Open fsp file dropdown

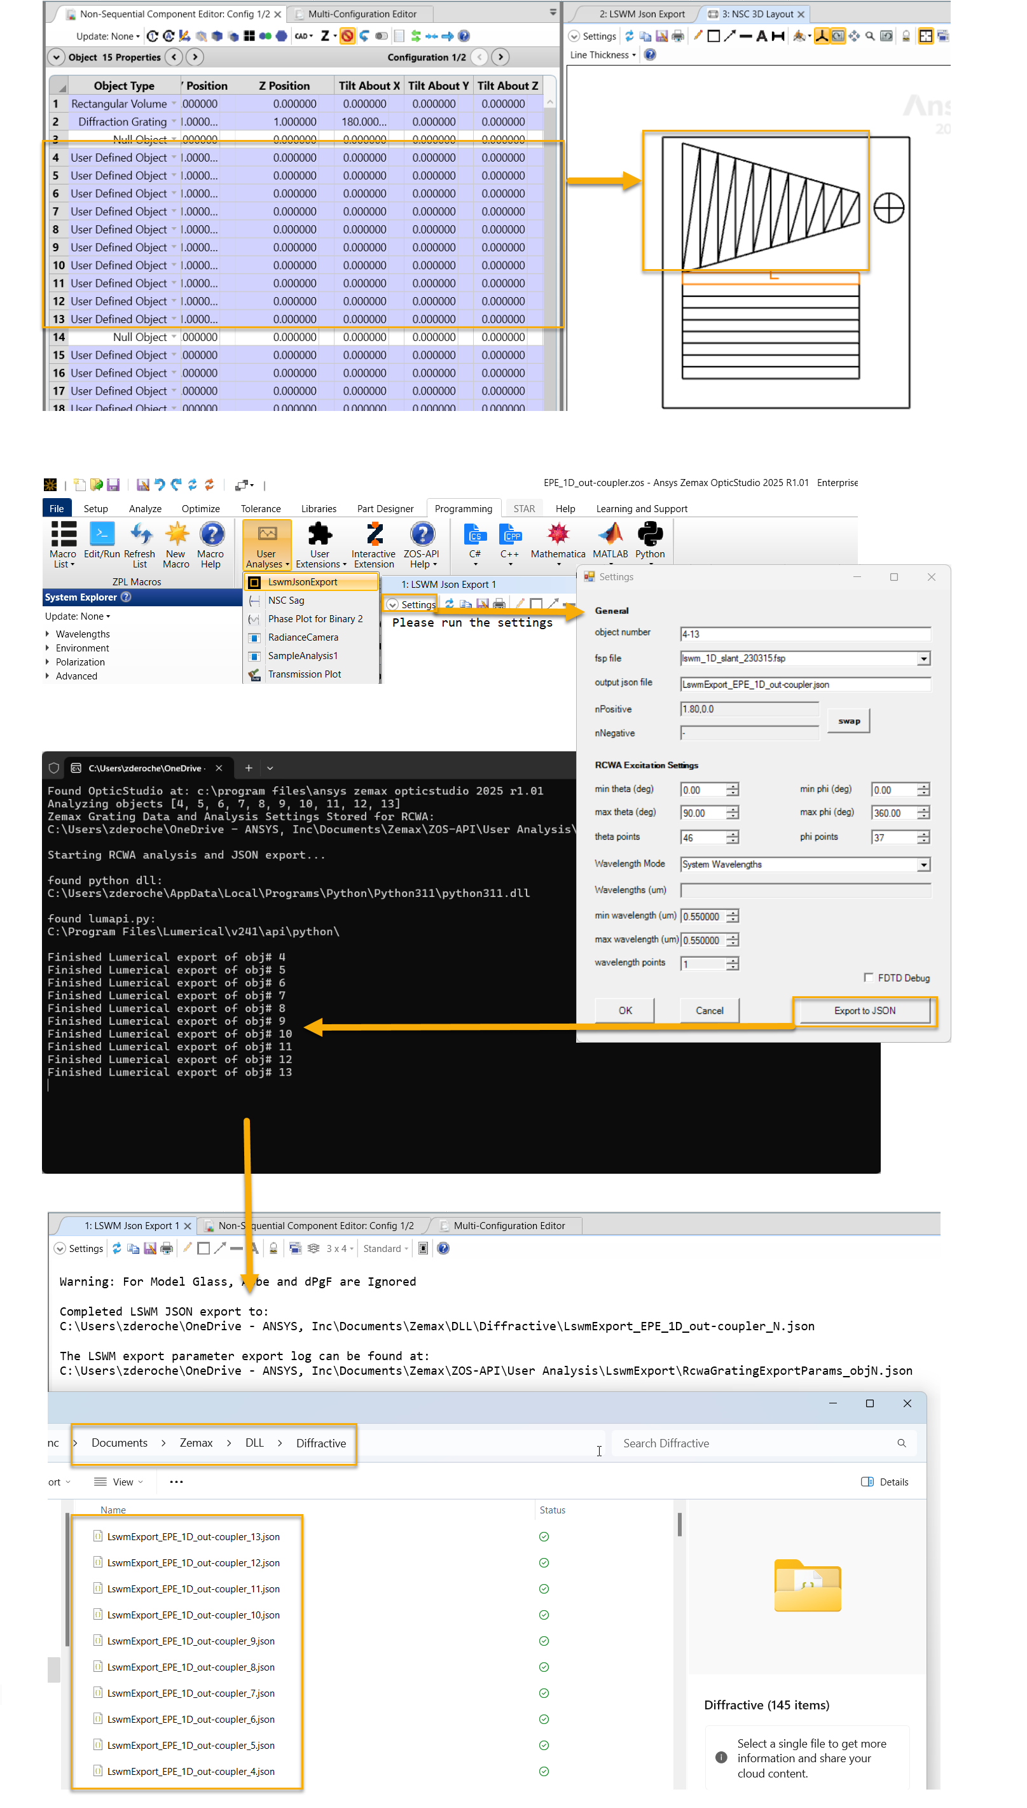(x=923, y=658)
